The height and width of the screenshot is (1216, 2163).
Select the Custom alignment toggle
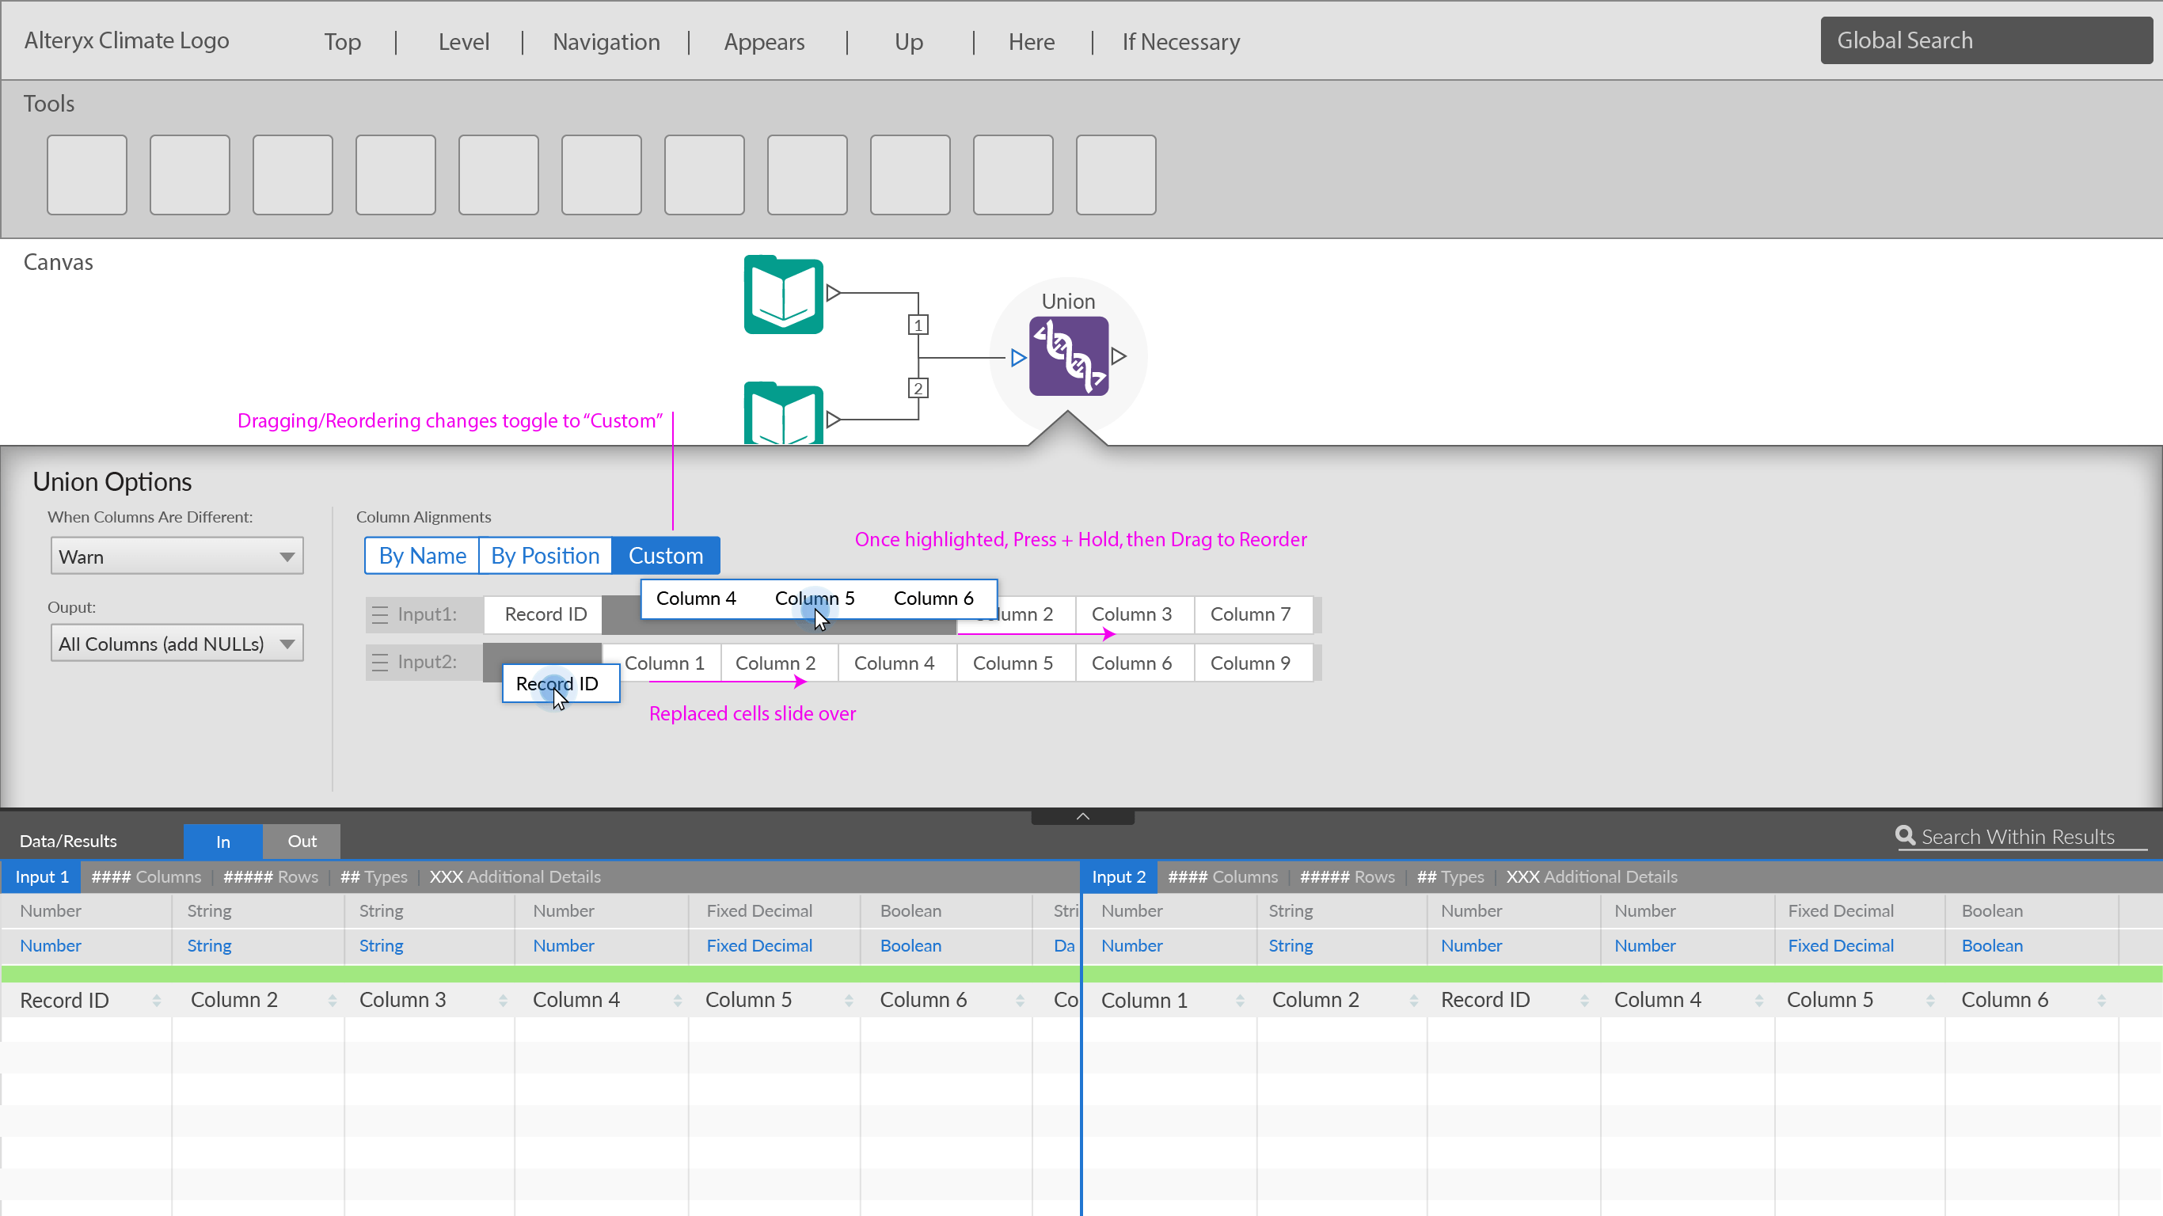[x=665, y=555]
